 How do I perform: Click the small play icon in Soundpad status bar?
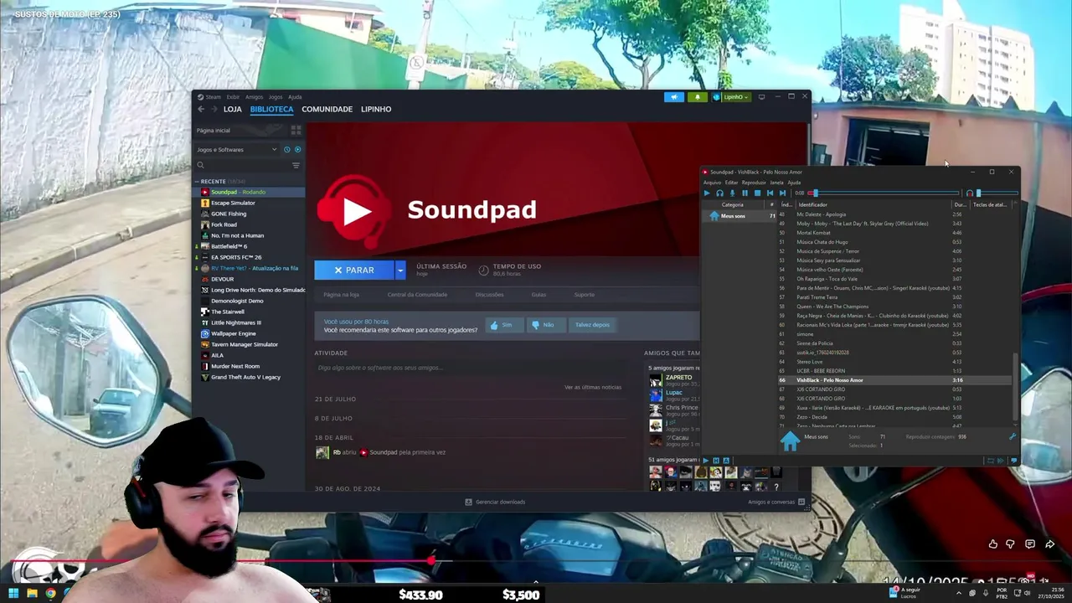pos(706,460)
